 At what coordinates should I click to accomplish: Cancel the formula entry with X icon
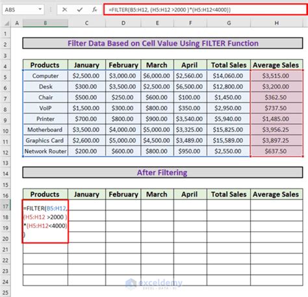coord(64,10)
